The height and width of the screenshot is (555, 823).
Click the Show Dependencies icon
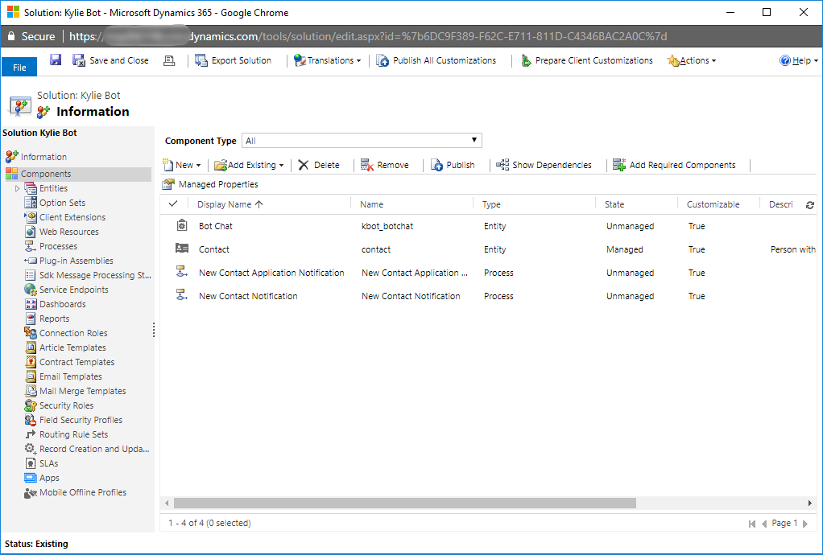coord(502,165)
